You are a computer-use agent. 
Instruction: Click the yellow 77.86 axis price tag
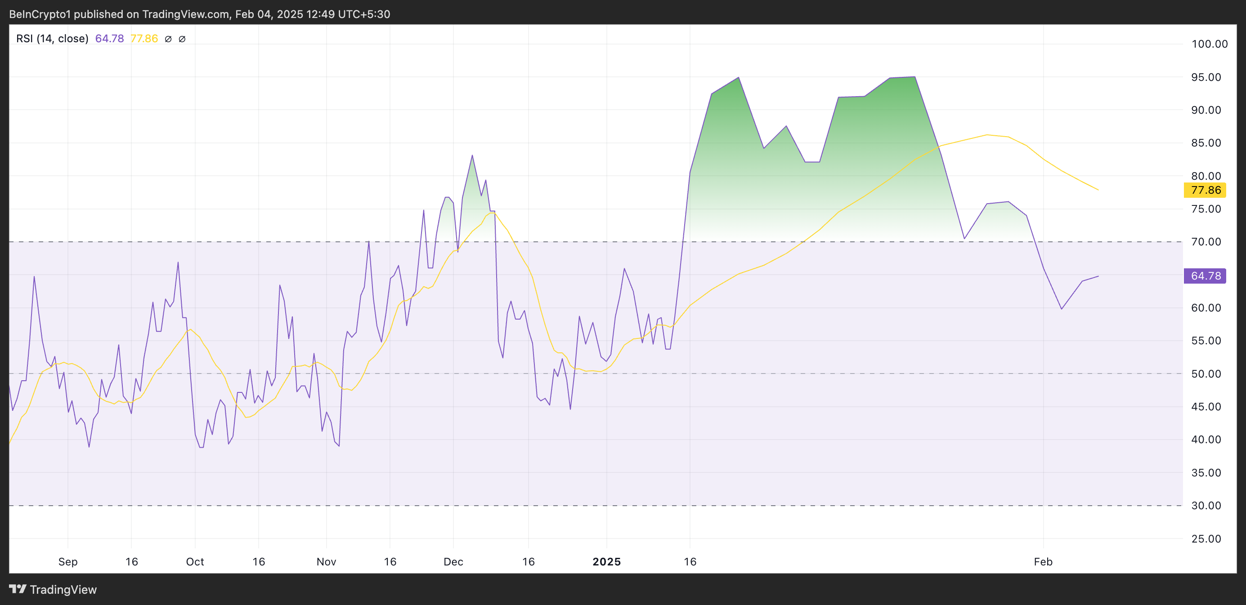click(x=1205, y=190)
